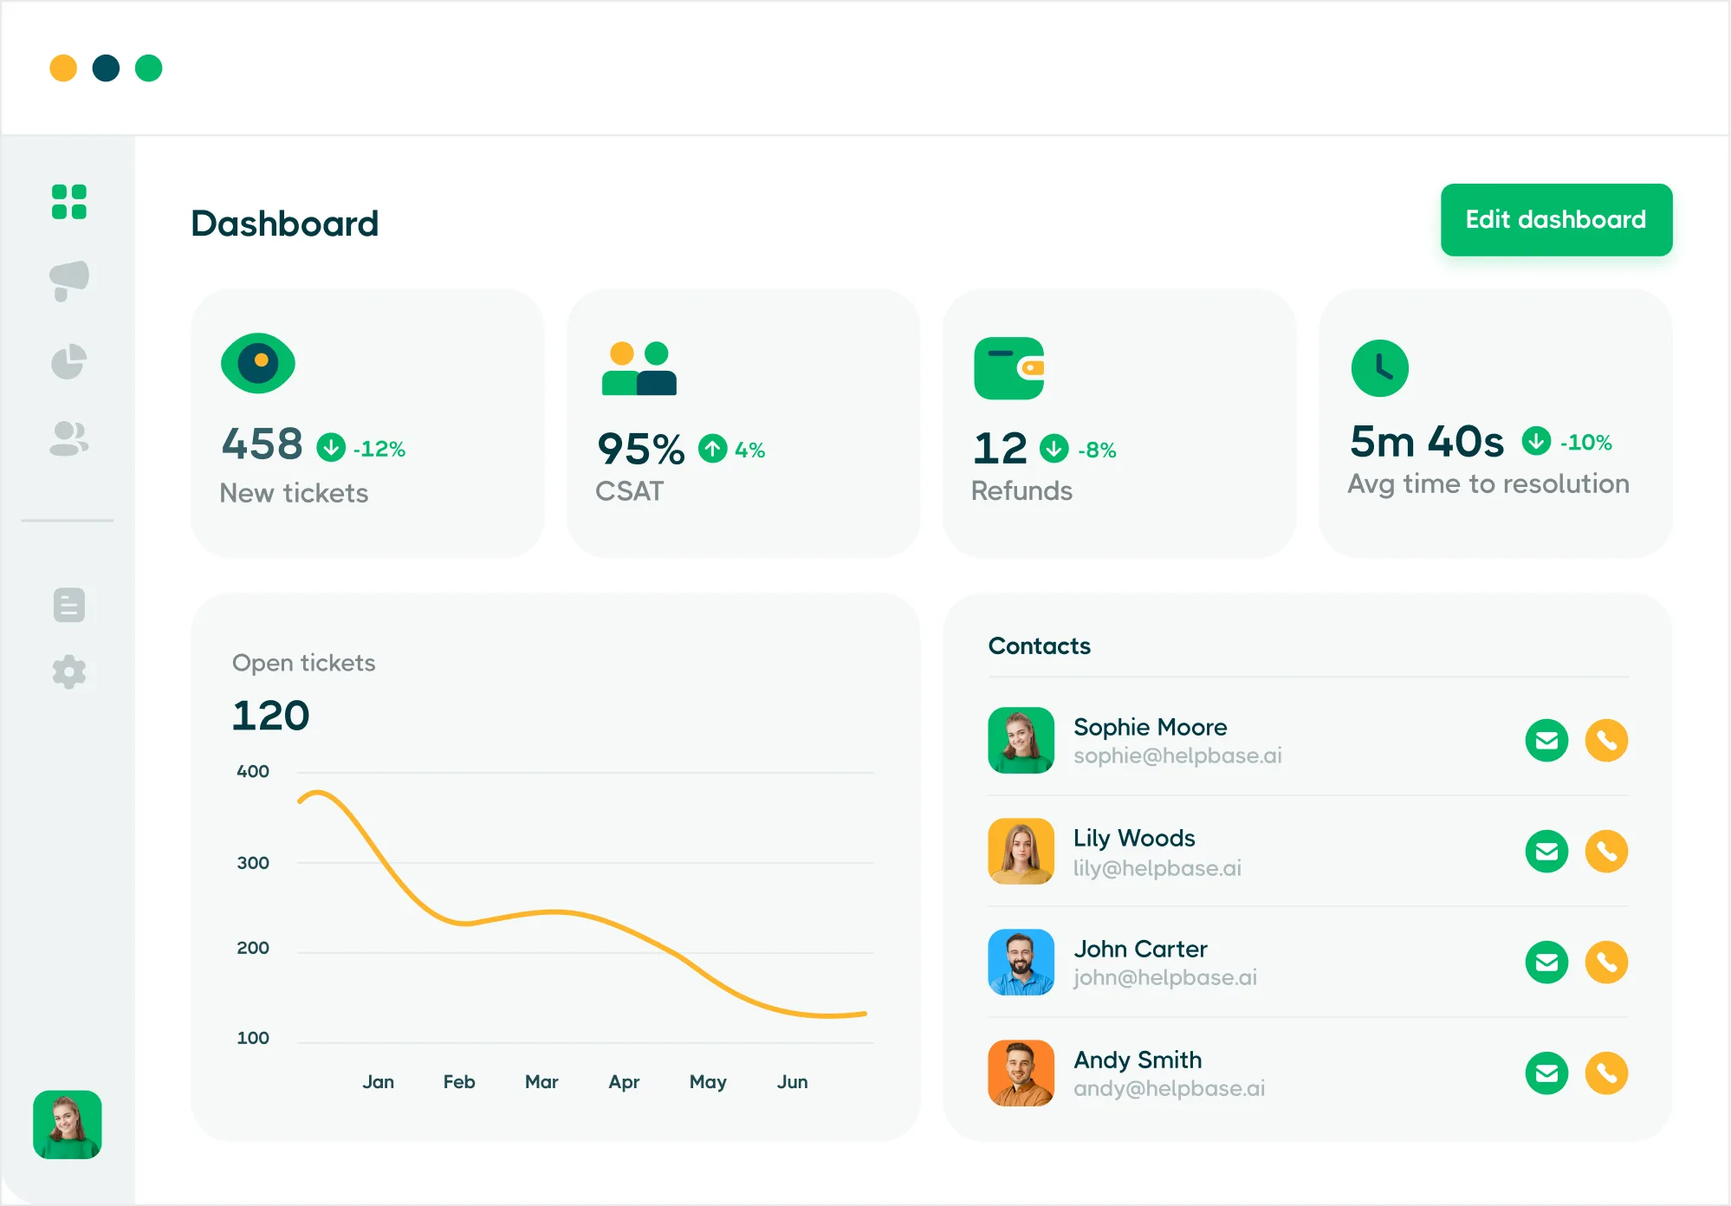Viewport: 1731px width, 1206px height.
Task: Open the users icon in sidebar
Action: click(x=69, y=438)
